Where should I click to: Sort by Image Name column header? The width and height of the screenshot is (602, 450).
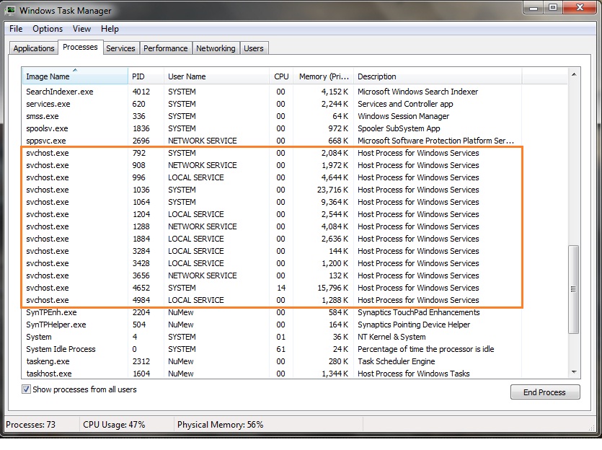point(75,76)
